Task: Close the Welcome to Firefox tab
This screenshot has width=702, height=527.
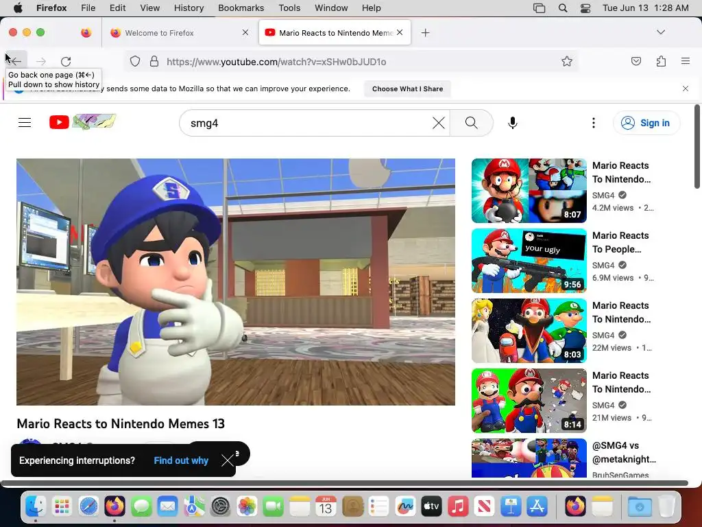Action: [x=245, y=32]
